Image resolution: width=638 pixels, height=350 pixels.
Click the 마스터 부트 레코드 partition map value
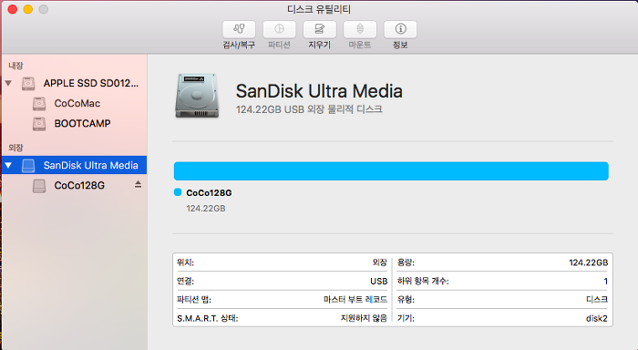(355, 300)
